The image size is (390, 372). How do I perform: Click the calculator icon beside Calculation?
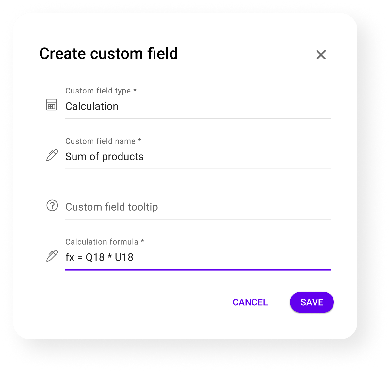(x=52, y=105)
